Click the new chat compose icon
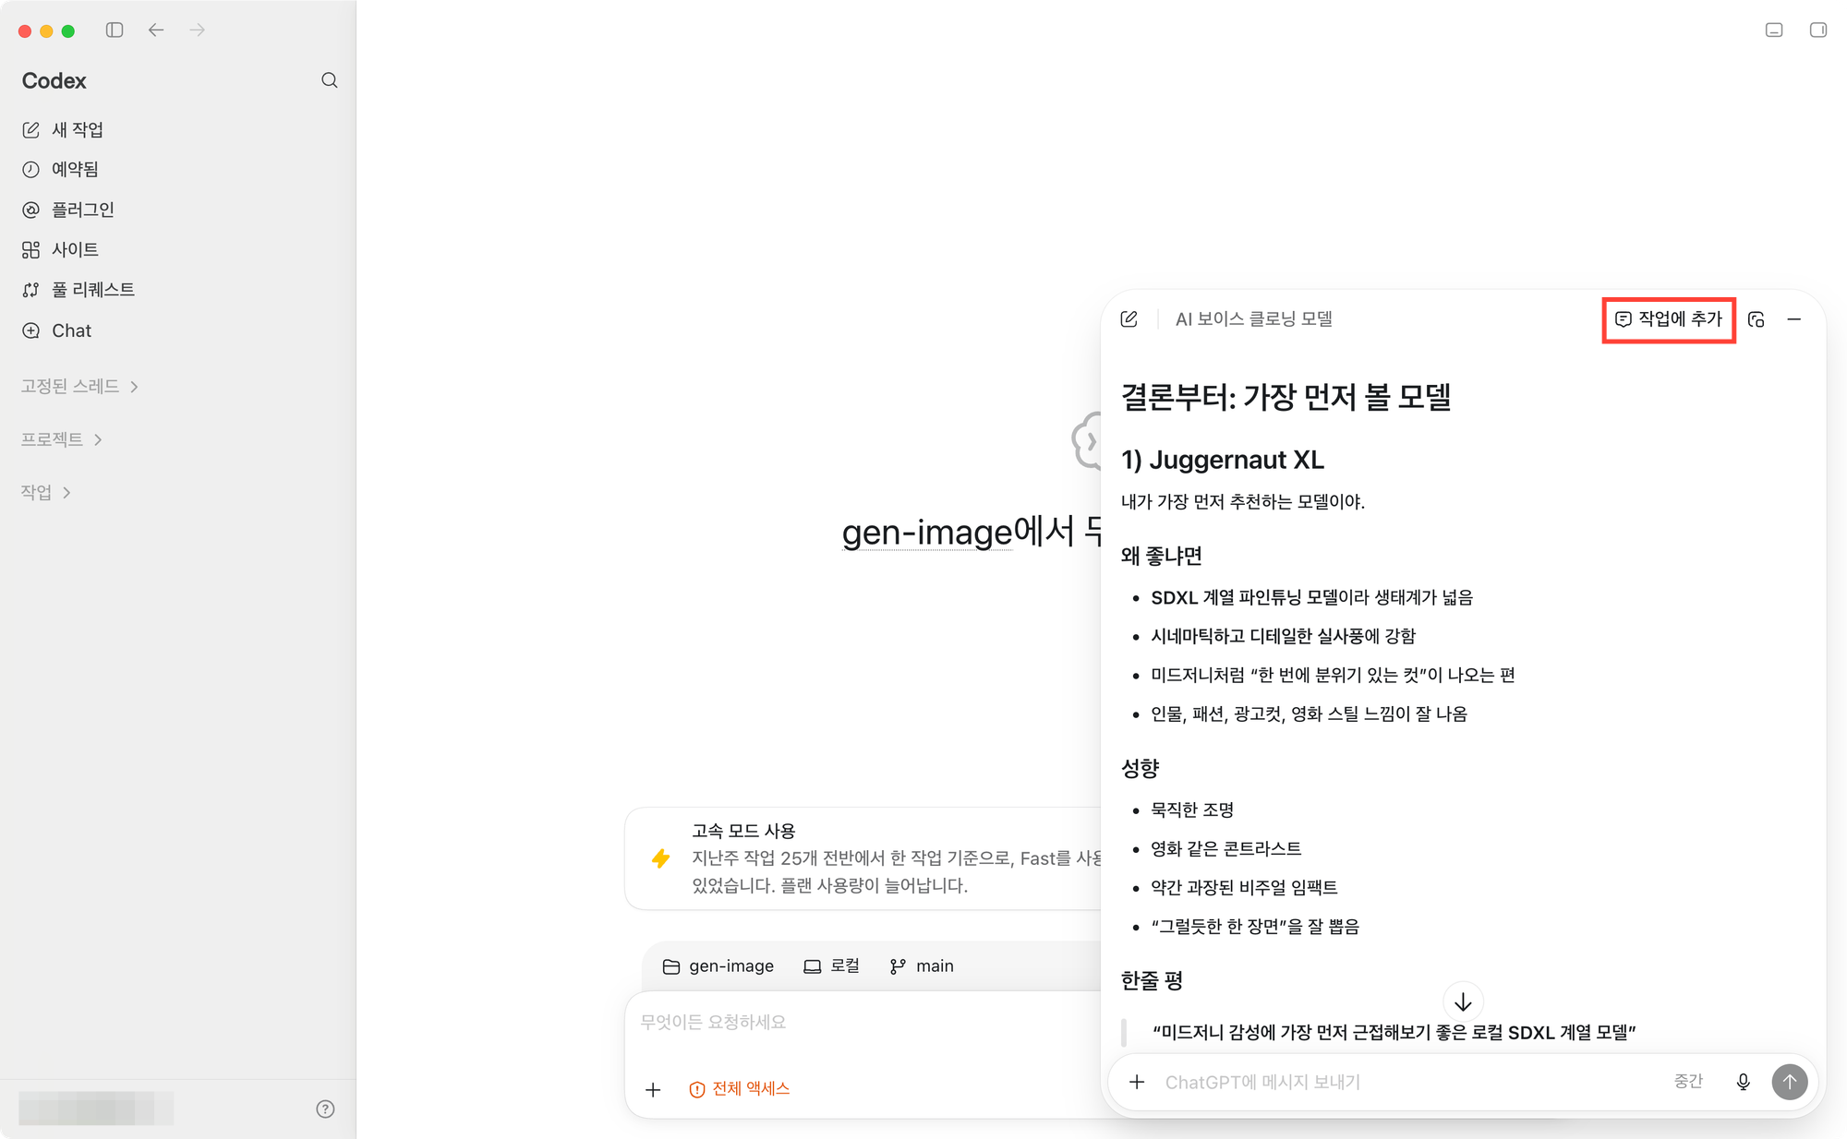The height and width of the screenshot is (1139, 1847). pos(1129,319)
